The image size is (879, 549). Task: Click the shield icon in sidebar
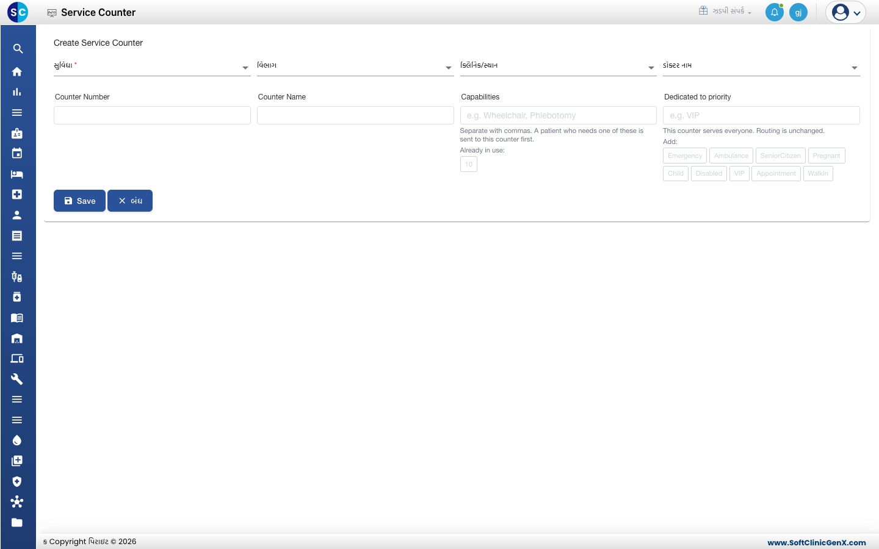17,481
